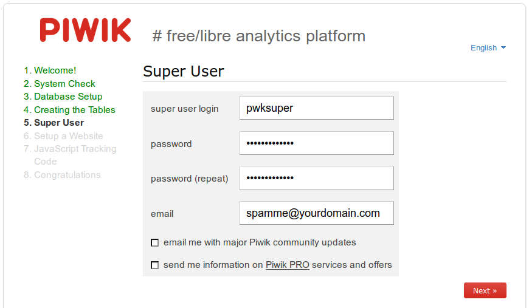Enable Piwik community updates email checkbox
Viewport: 529px width, 308px height.
(155, 242)
